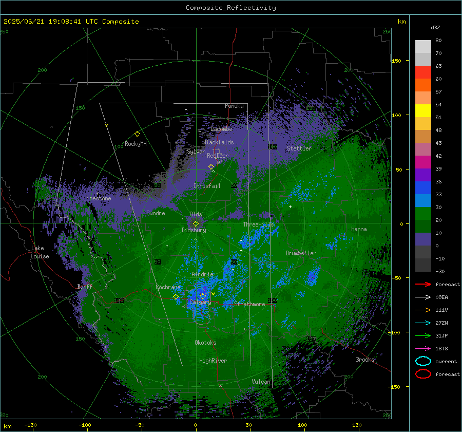This screenshot has width=462, height=432.
Task: Click the Innisfail town label
Action: click(207, 186)
